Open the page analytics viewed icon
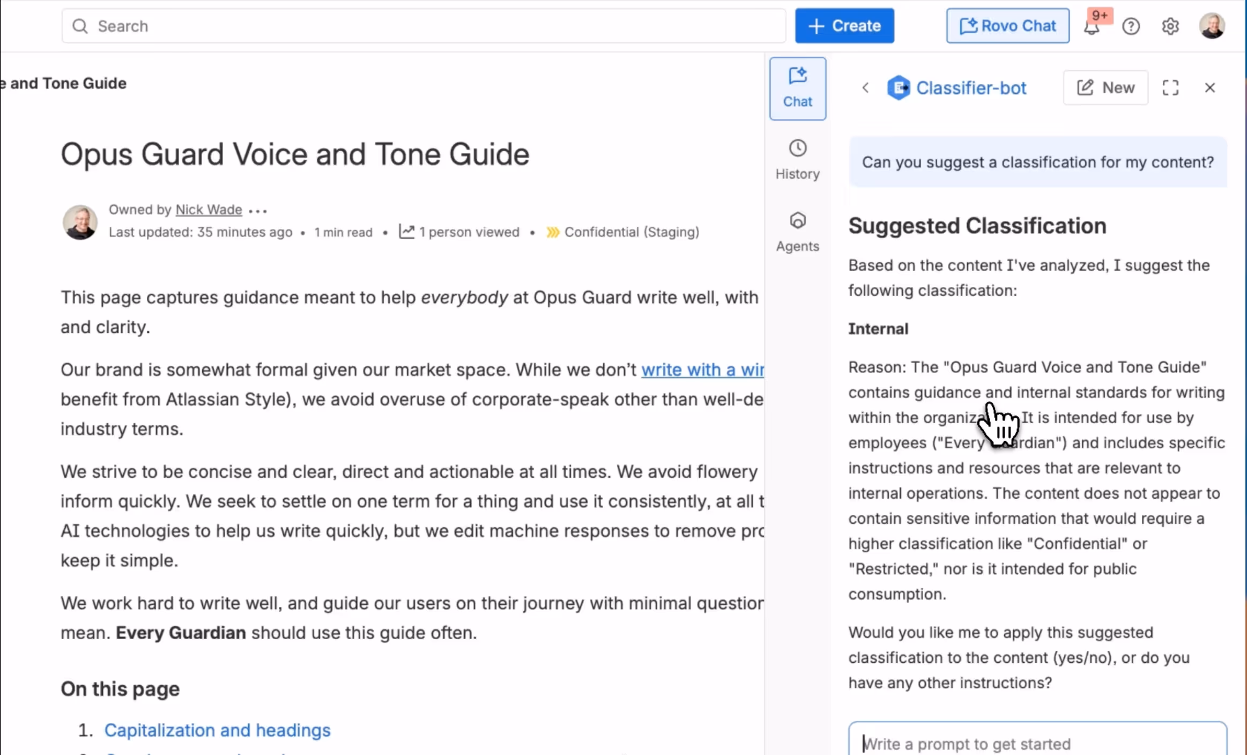The height and width of the screenshot is (755, 1247). 406,232
